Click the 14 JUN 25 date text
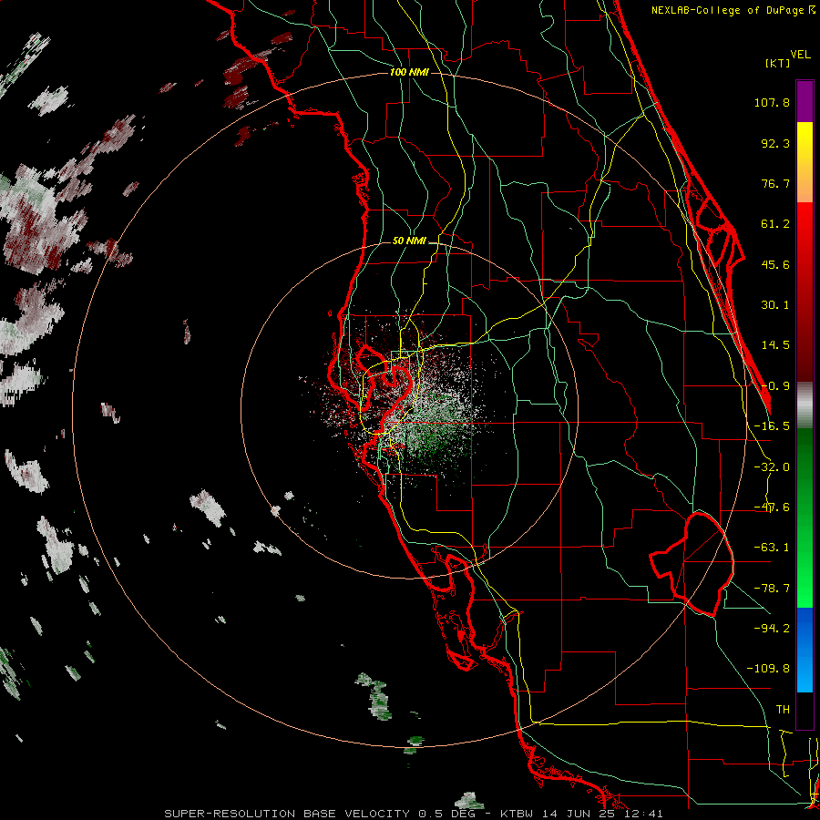The image size is (820, 820). (578, 814)
